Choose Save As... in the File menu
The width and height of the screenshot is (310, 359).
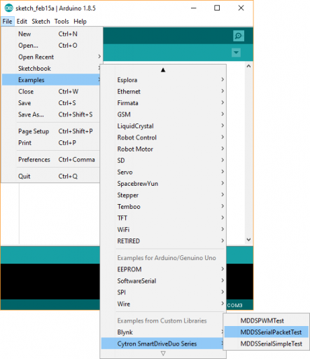point(51,114)
